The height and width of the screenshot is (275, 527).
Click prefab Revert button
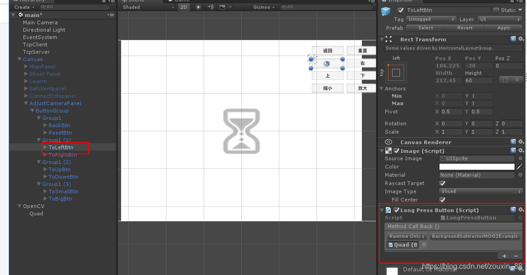(465, 28)
